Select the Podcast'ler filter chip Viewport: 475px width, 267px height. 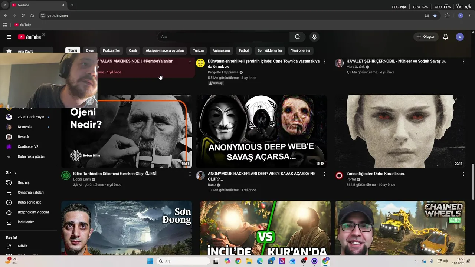(111, 50)
